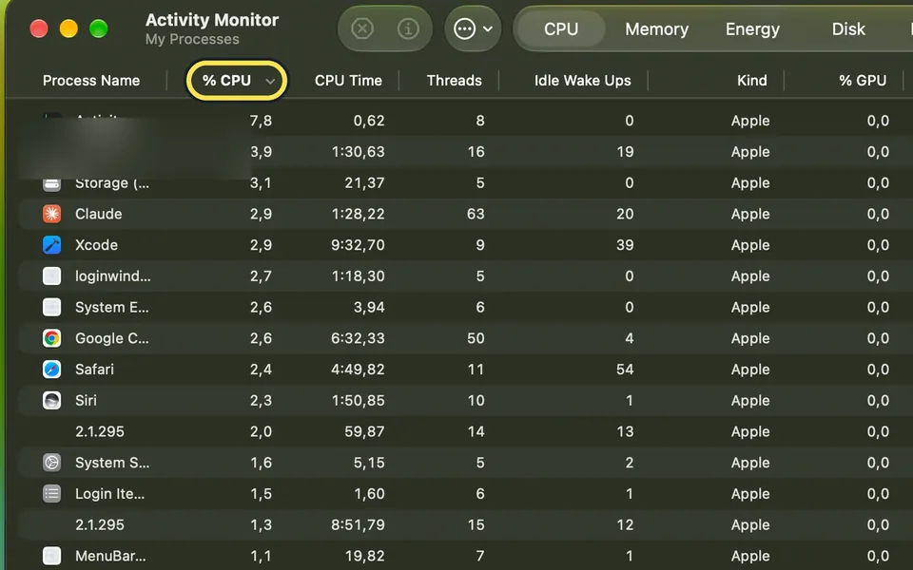Sort by Threads column header
The width and height of the screenshot is (913, 570).
click(455, 80)
